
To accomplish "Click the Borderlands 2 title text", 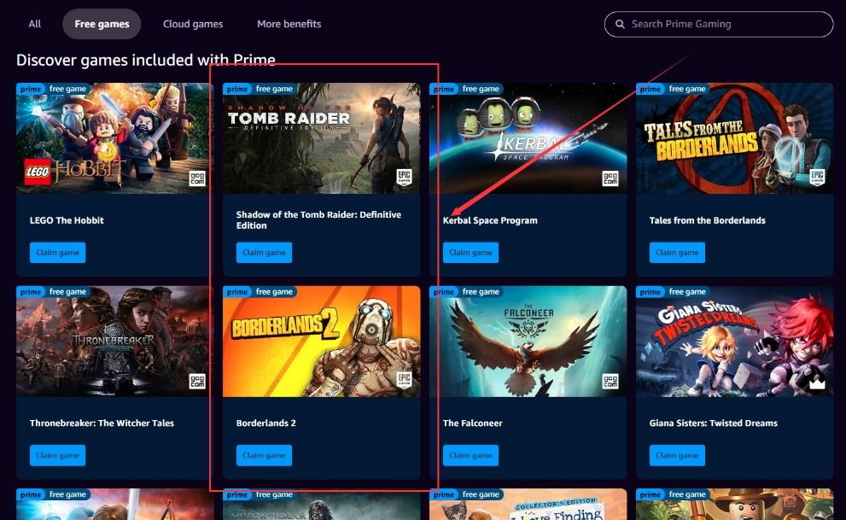I will coord(266,423).
